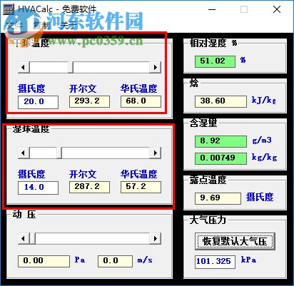This screenshot has height=286, width=294.
Task: Click enthalpy field showing 38.60
Action: [x=220, y=101]
